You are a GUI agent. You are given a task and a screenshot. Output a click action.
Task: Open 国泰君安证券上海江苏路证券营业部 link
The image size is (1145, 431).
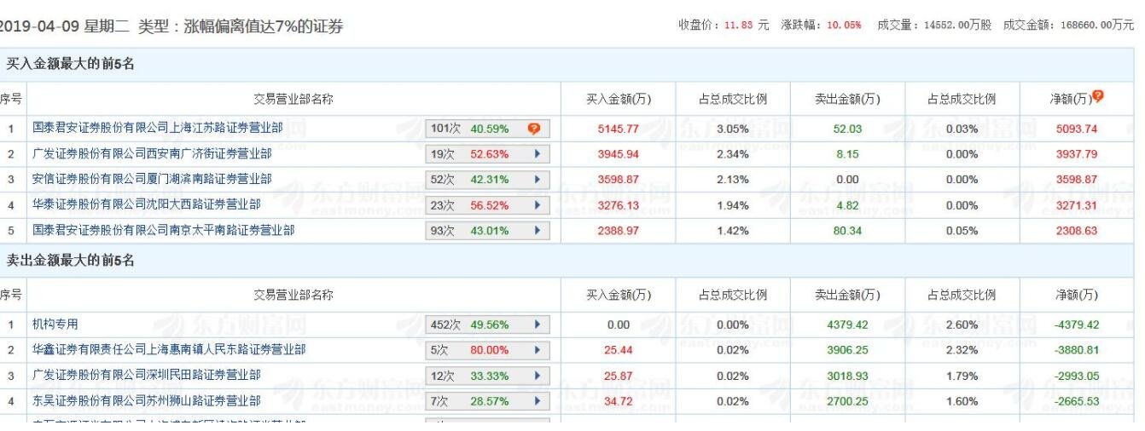click(x=158, y=129)
